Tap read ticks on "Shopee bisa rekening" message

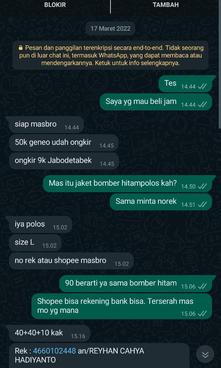point(202,313)
